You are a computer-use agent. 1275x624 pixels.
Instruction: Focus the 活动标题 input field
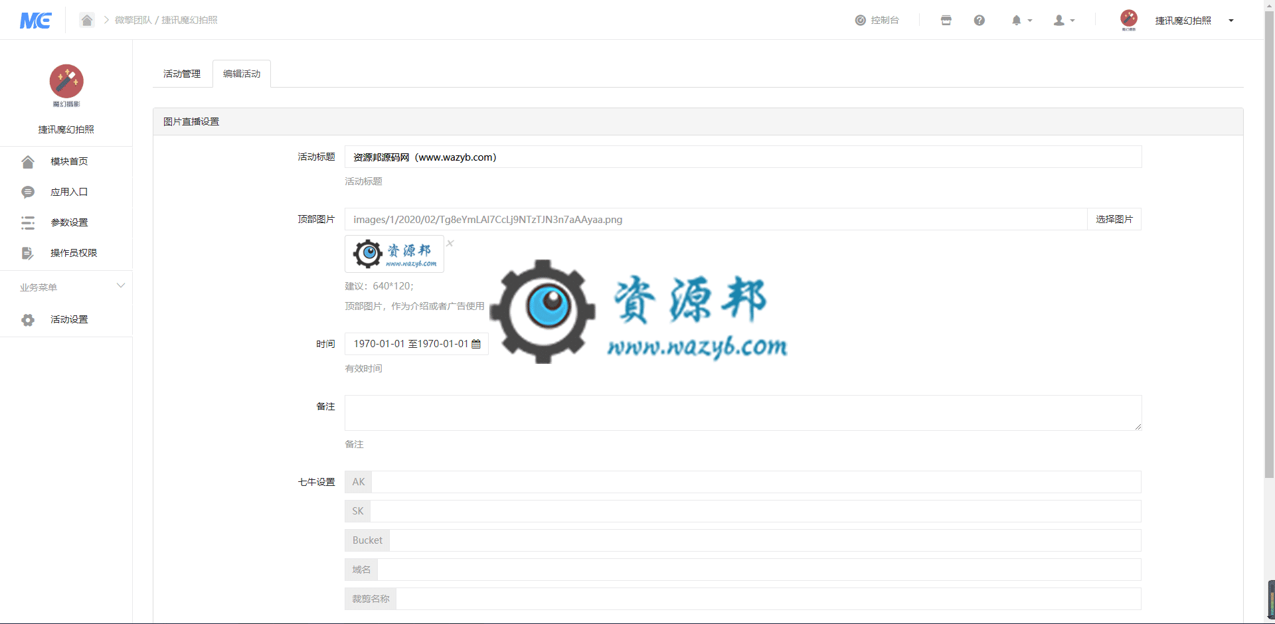(x=743, y=157)
